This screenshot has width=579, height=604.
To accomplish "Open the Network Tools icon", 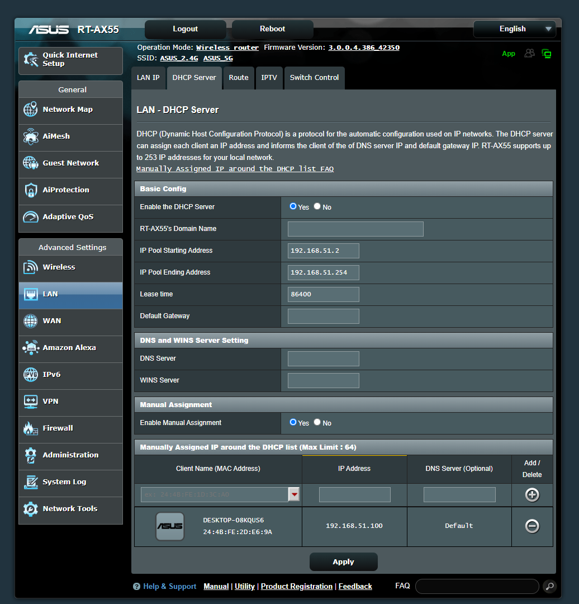I will tap(30, 509).
